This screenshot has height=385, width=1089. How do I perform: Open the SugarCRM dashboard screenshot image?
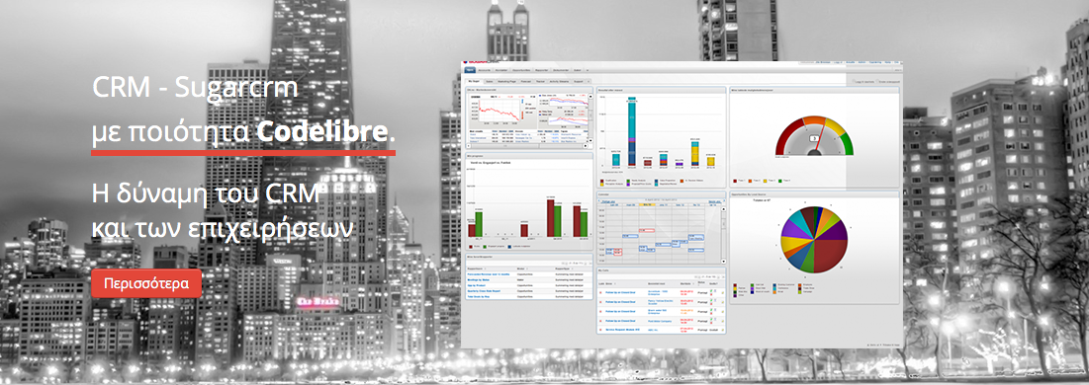[x=681, y=204]
